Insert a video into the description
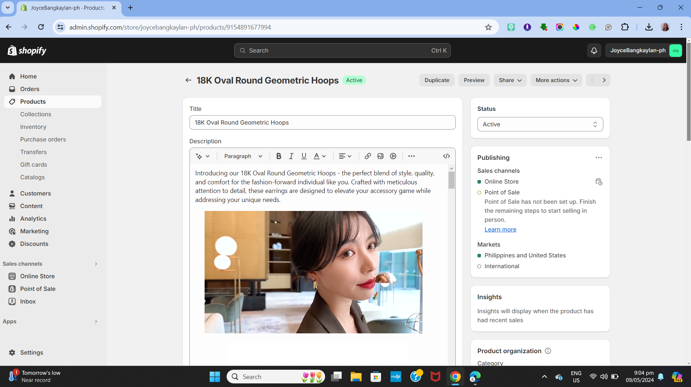 click(393, 156)
